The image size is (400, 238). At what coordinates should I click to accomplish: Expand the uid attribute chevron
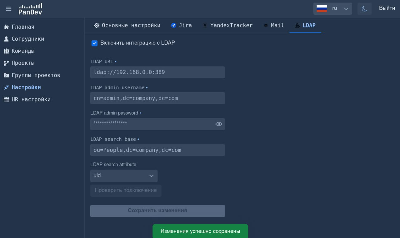point(151,176)
